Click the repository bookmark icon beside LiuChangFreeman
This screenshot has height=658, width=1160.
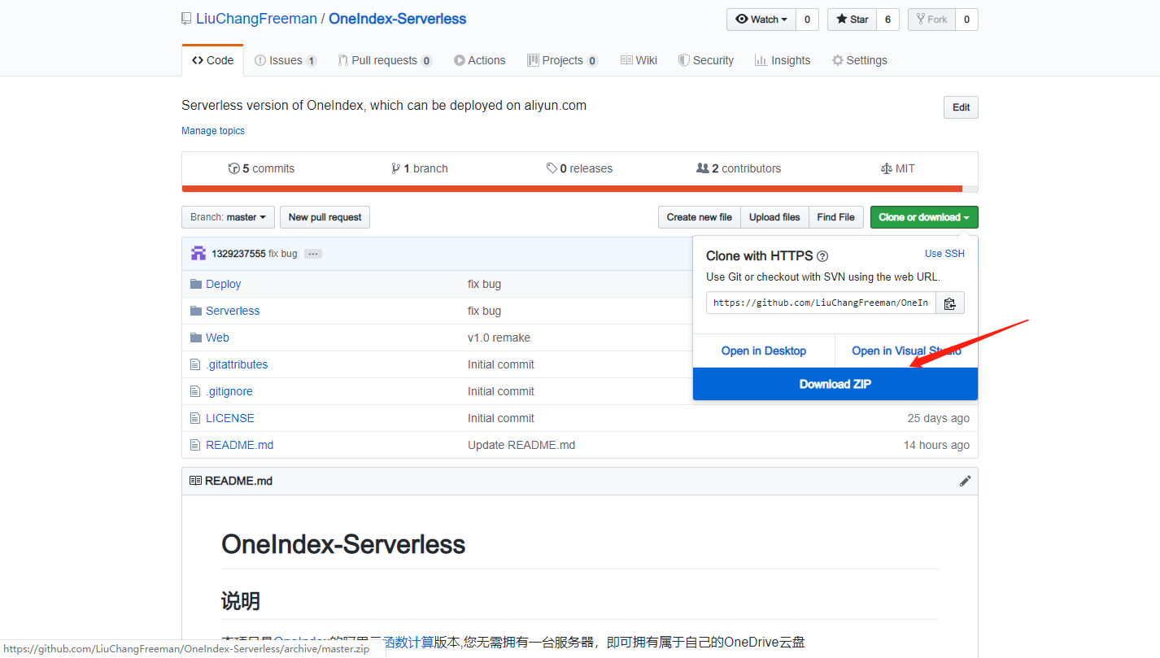tap(185, 18)
